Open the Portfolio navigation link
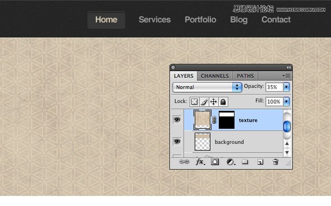The image size is (331, 206). click(x=200, y=20)
